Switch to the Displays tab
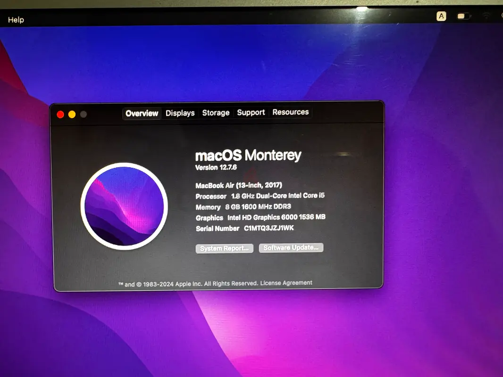The height and width of the screenshot is (377, 503). click(x=180, y=113)
